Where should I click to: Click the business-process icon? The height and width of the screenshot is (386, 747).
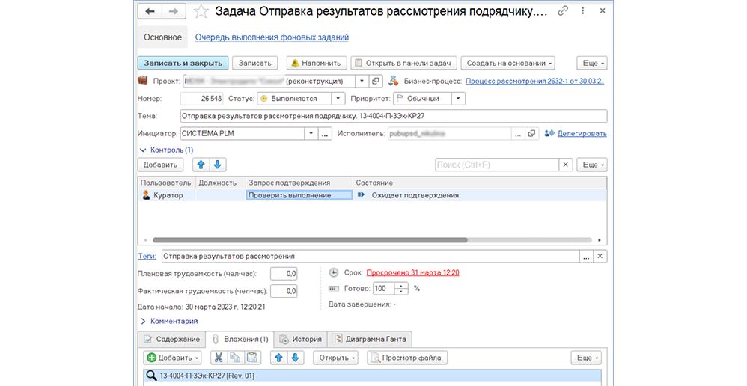394,81
